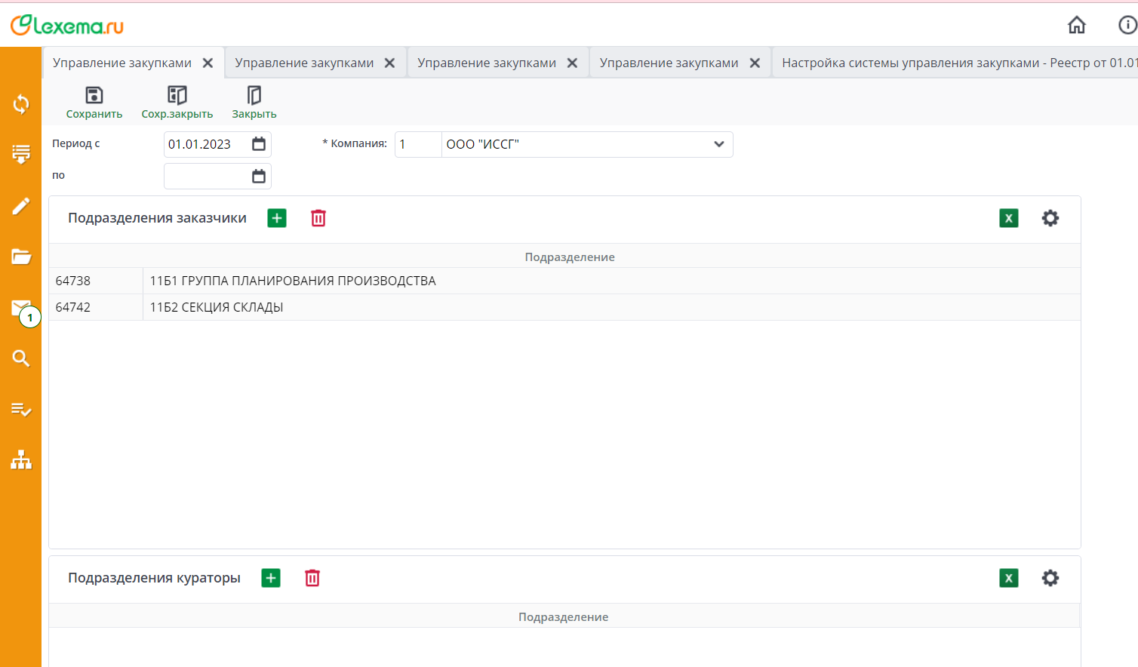The width and height of the screenshot is (1138, 667).
Task: Go to the home page icon
Action: 1077,25
